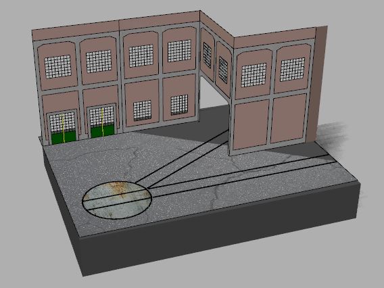Viewport: 384px width, 288px height.
Task: Click the third upper barred window on left wall
Action: pos(141,56)
